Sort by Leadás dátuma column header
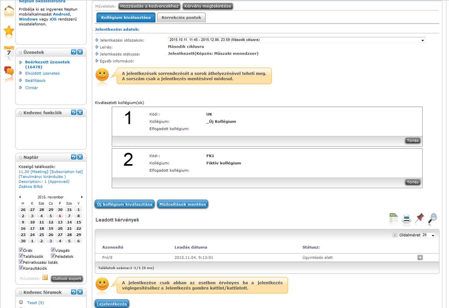 click(x=191, y=247)
